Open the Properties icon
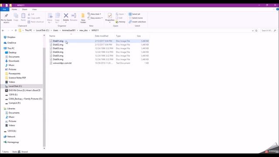This screenshot has width=279, height=157. tap(110, 16)
